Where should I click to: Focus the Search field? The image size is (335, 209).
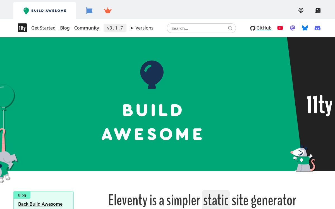click(x=201, y=28)
